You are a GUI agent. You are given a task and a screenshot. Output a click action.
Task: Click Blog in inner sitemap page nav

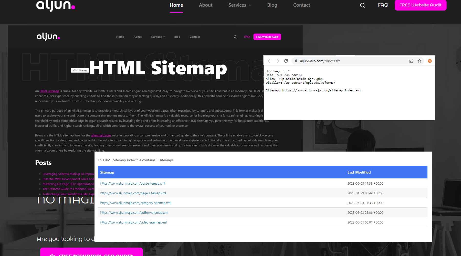[177, 37]
